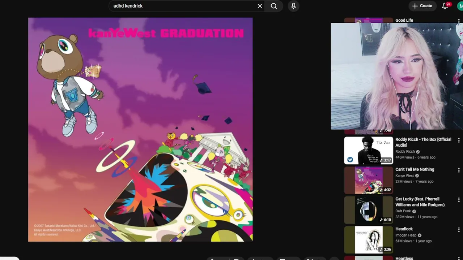Click the Graduation album art video player

coord(140,130)
